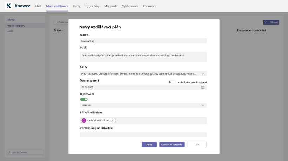This screenshot has height=161, width=288.
Task: Enable Individuální termín splnění toggle
Action: pos(171,82)
